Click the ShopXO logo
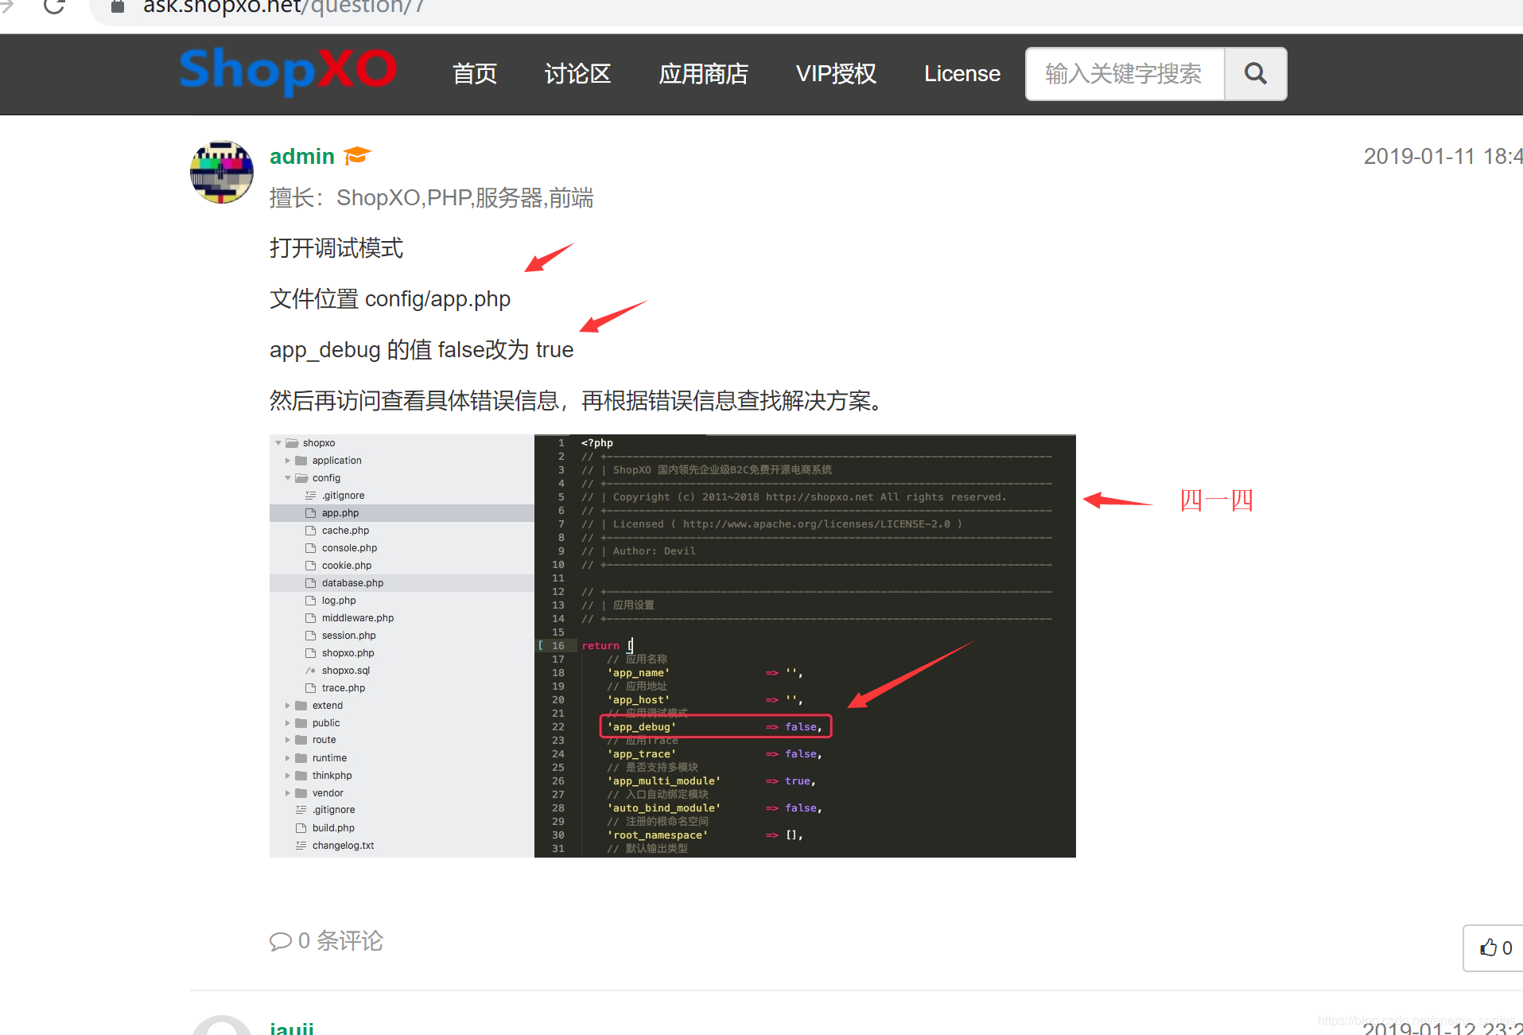The height and width of the screenshot is (1035, 1523). pos(288,71)
